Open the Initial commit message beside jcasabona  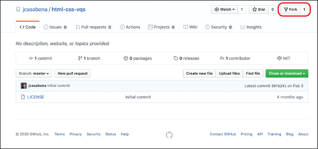tap(59, 86)
